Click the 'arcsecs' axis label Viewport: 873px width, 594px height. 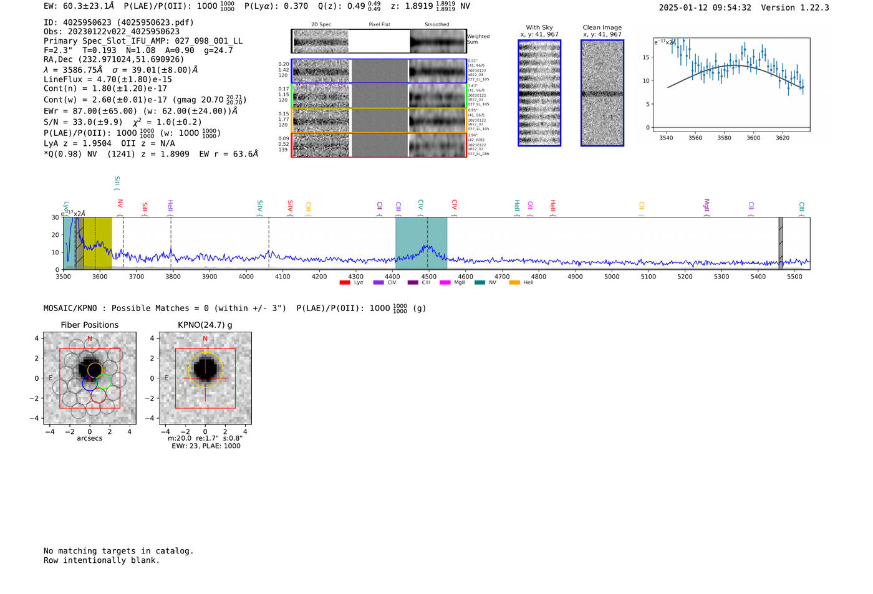tap(90, 438)
